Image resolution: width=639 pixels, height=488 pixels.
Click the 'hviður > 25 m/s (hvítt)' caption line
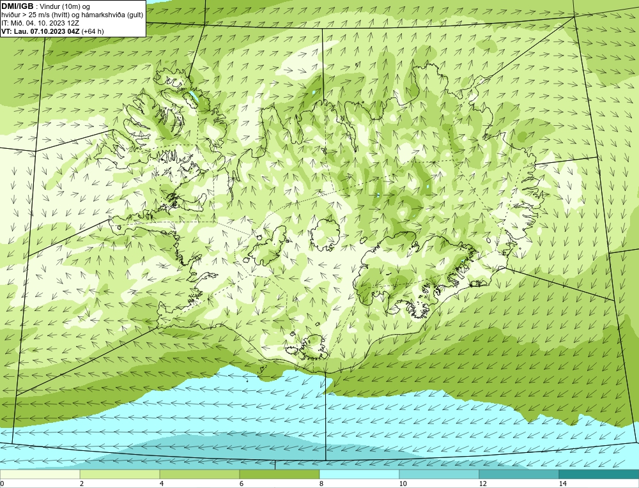pyautogui.click(x=35, y=15)
